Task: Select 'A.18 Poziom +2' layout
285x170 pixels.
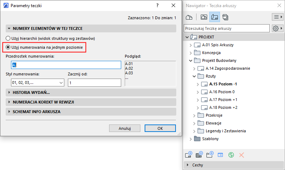Action: pos(223,107)
